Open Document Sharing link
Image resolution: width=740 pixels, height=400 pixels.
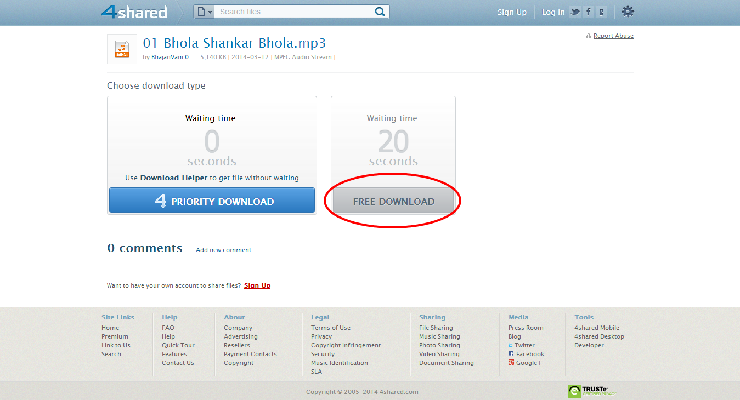447,363
